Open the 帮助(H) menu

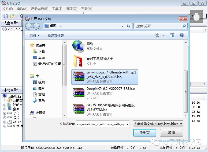(x=87, y=9)
